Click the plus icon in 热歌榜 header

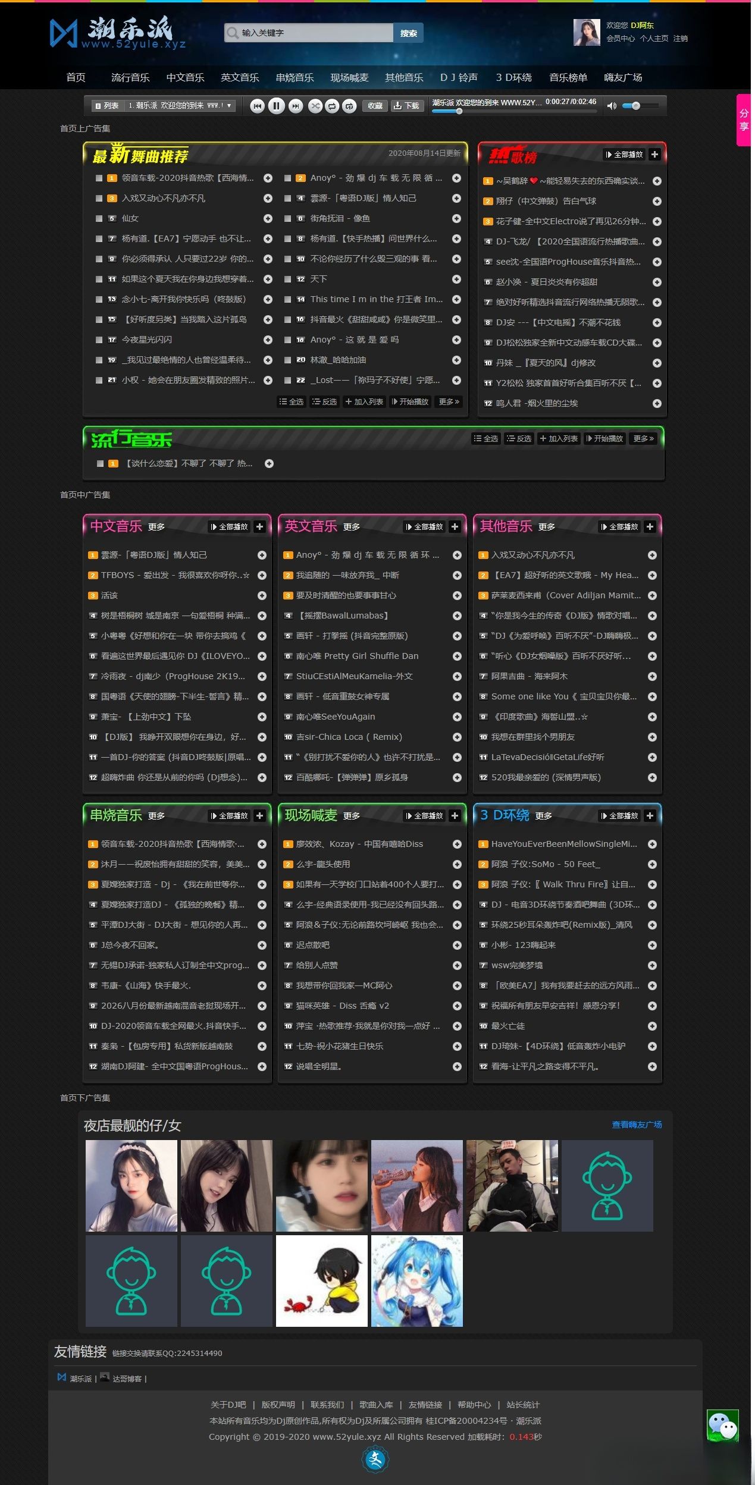[654, 155]
